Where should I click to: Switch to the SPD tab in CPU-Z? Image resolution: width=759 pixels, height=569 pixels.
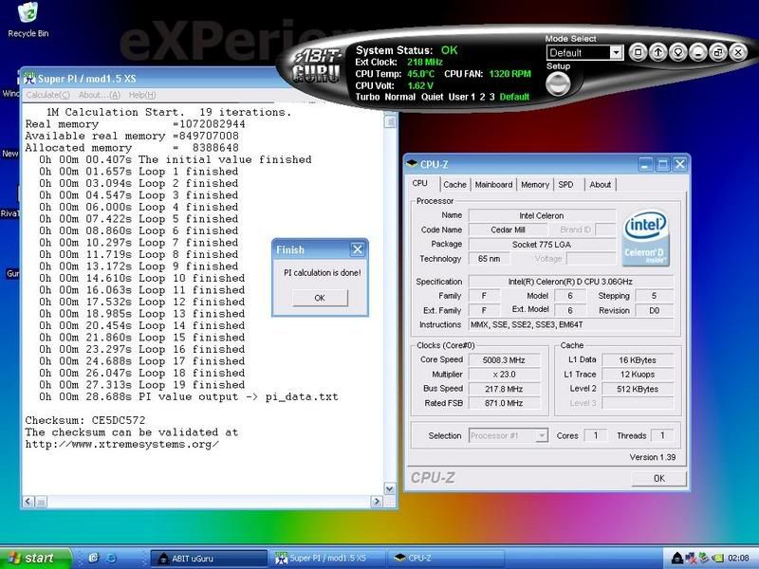pos(565,184)
